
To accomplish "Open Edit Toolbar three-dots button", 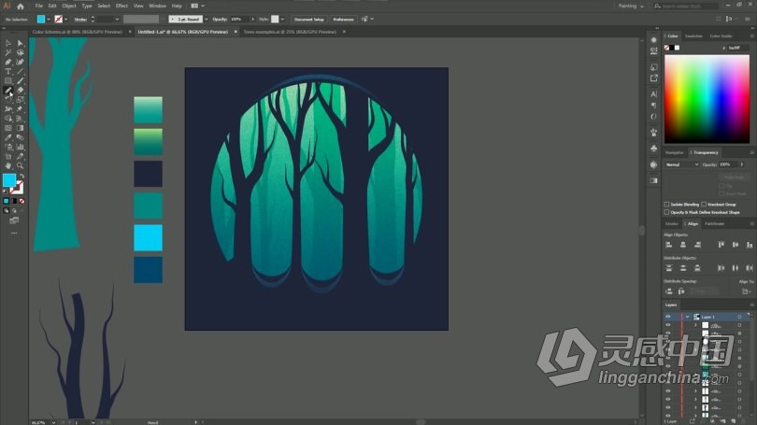I will (x=14, y=233).
